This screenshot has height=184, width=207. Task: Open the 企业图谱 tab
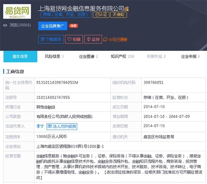[x=88, y=56]
